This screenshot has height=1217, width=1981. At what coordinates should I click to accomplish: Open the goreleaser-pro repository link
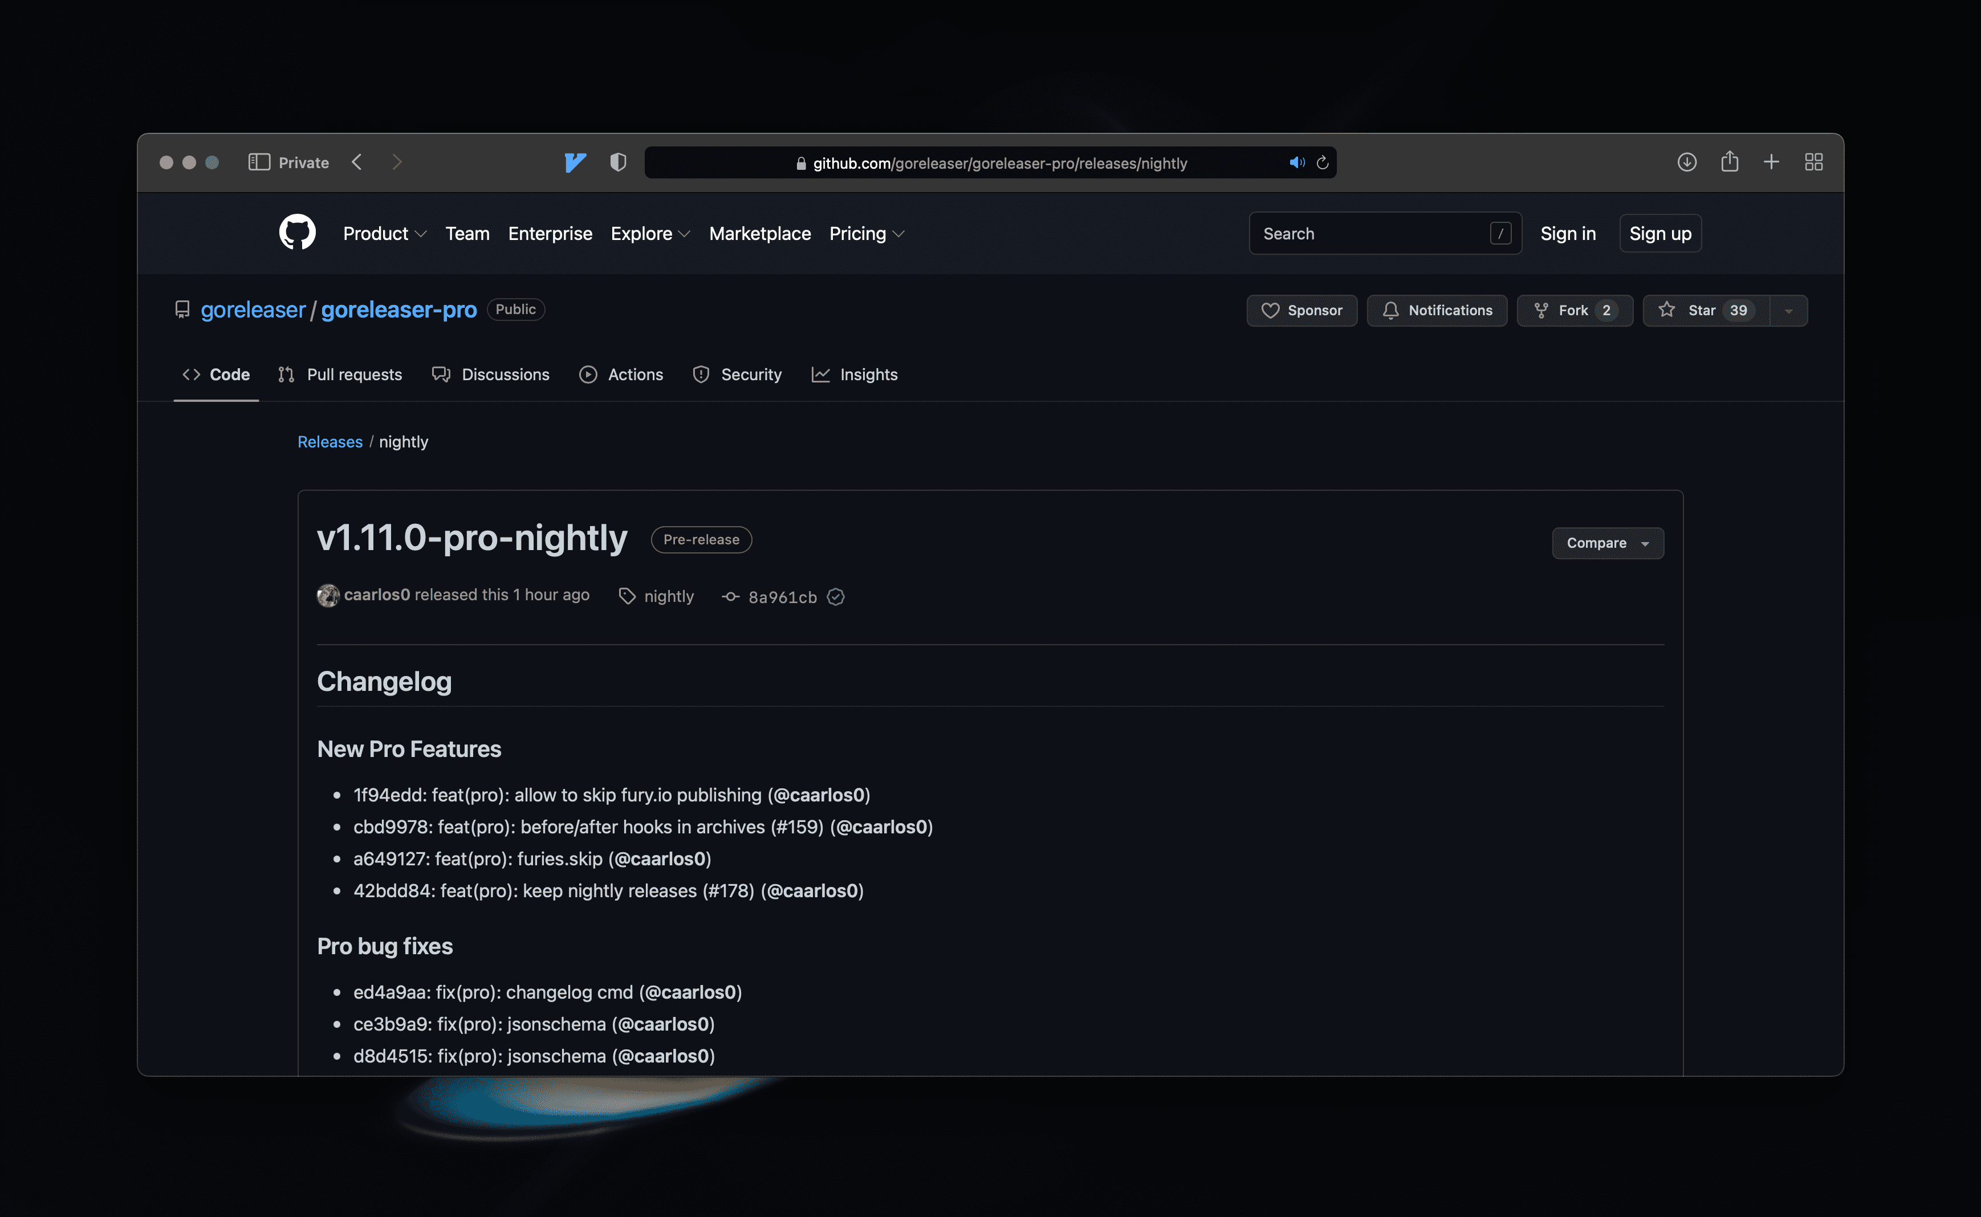coord(398,310)
